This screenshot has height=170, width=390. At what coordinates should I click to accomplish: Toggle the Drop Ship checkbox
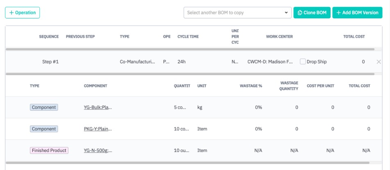(303, 62)
